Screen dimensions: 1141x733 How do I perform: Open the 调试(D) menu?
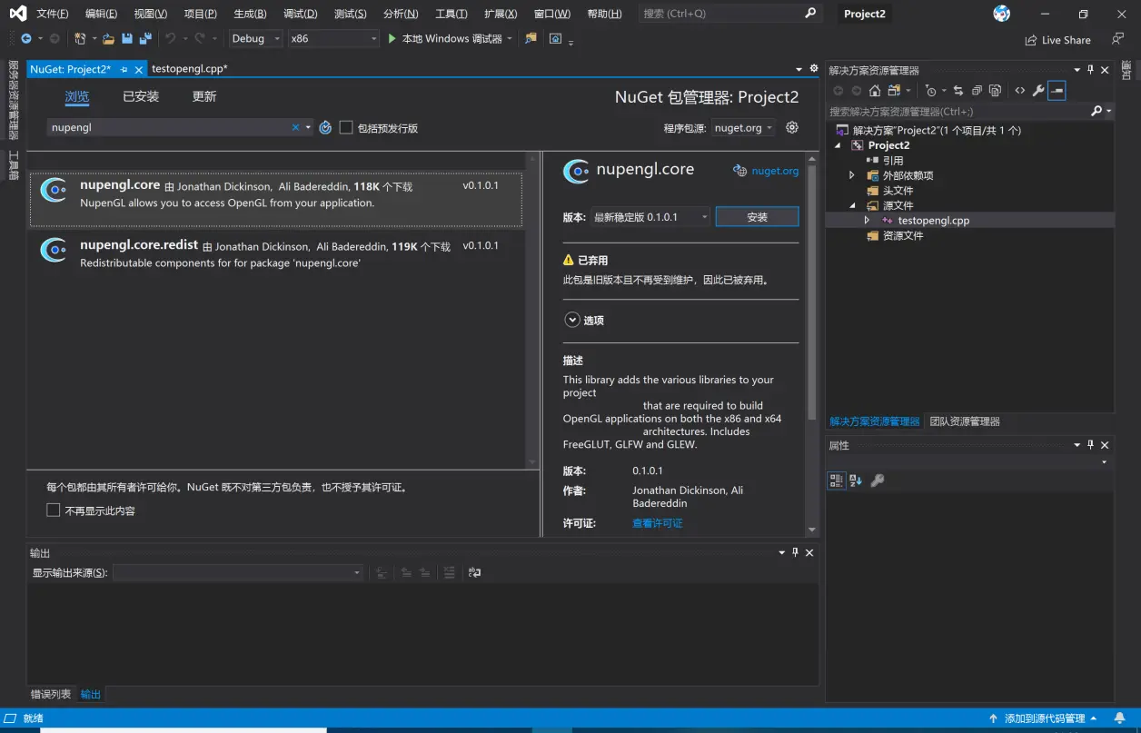pyautogui.click(x=301, y=14)
